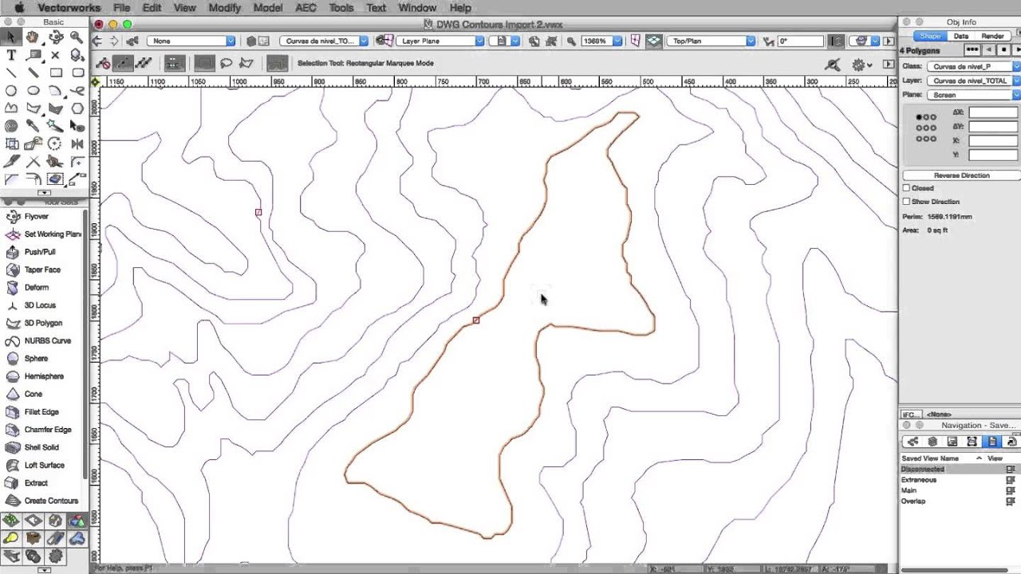Open the Class dropdown in Obj Info
Screen dimensions: 1021x574
(973, 66)
